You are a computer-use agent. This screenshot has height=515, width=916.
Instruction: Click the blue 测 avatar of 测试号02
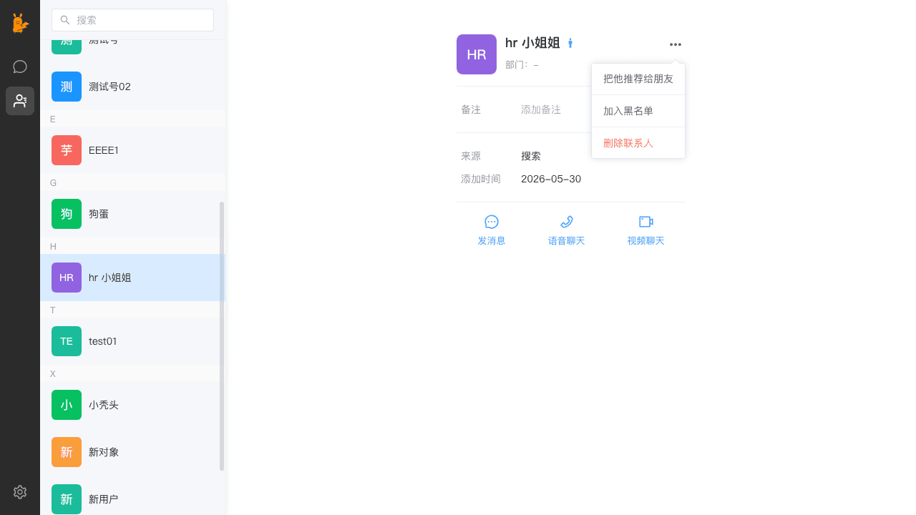(67, 87)
